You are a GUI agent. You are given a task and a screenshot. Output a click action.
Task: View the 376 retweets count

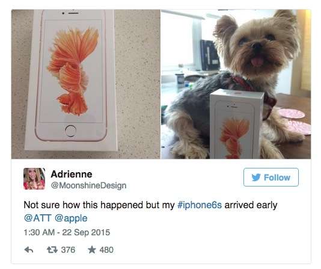(x=68, y=250)
